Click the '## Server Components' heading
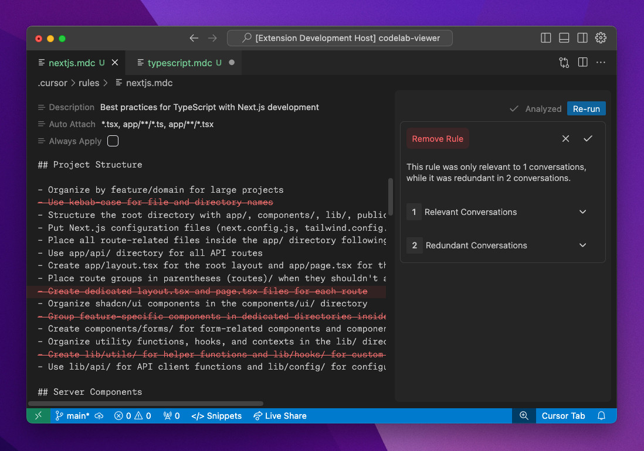The height and width of the screenshot is (451, 644). (90, 392)
